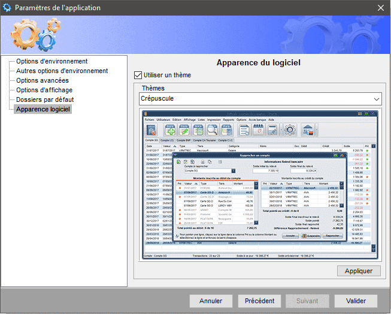Viewport: 391px width, 314px height.
Task: Select 'Options d'environnement' in the tree
Action: pyautogui.click(x=51, y=61)
